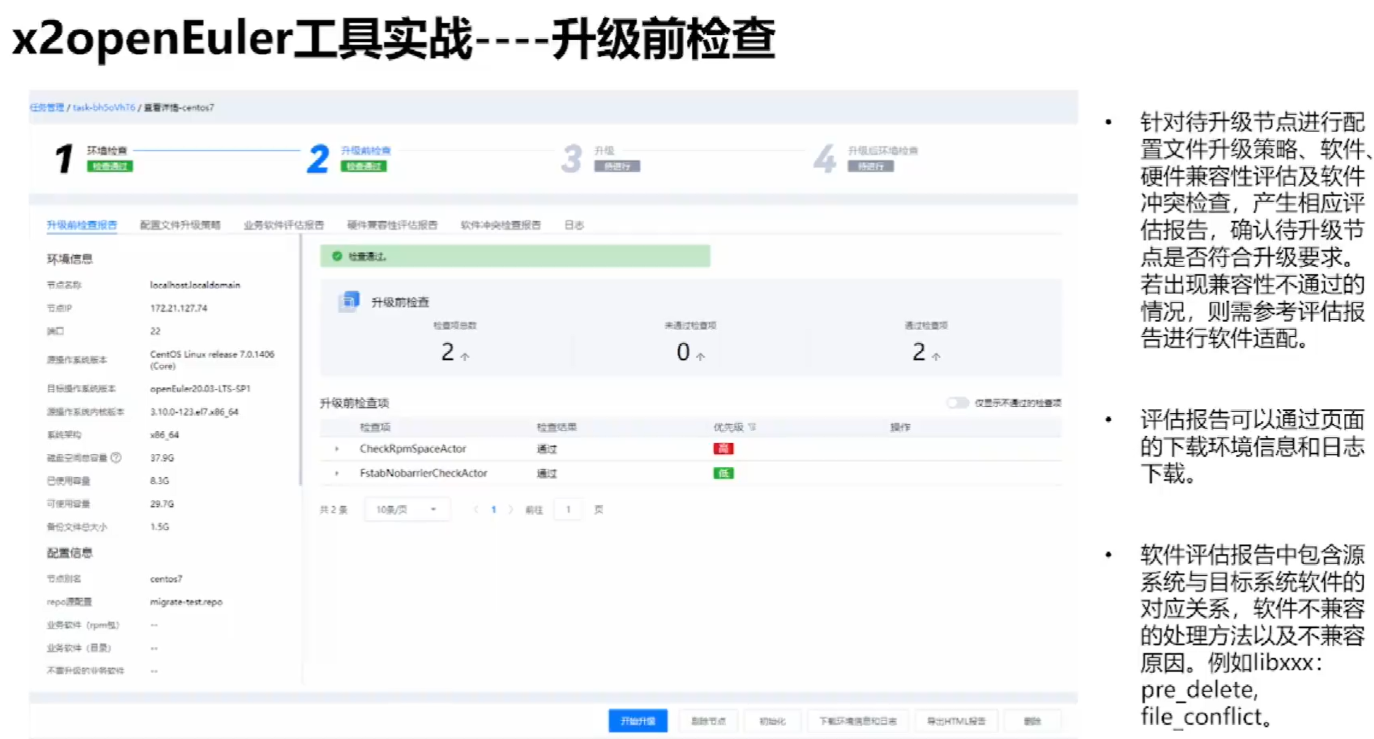Click 通过 result for FstabNobarrierCheckActor
Image resolution: width=1374 pixels, height=739 pixels.
pos(546,474)
